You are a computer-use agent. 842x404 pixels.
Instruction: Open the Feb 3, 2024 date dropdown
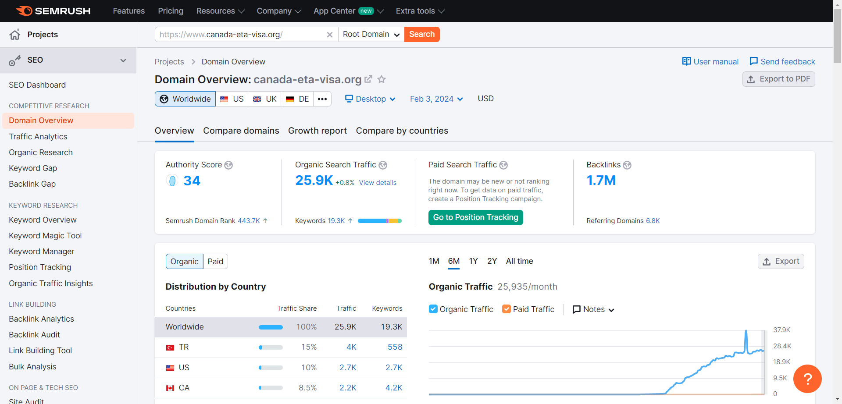[x=436, y=99]
